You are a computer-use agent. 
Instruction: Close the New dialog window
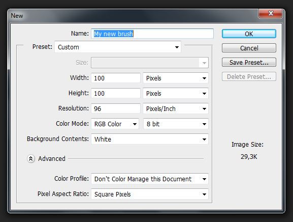point(270,13)
